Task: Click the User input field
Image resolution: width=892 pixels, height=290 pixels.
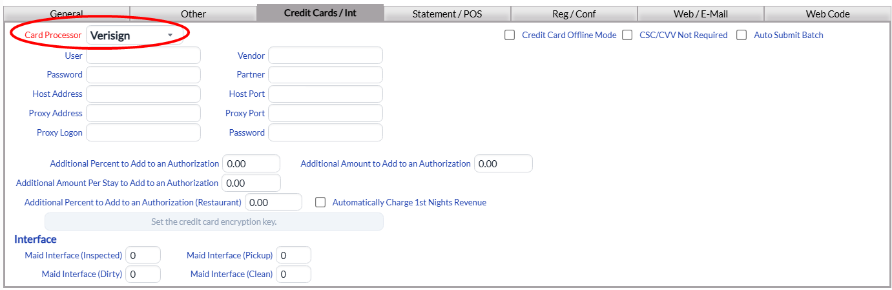Action: (x=143, y=56)
